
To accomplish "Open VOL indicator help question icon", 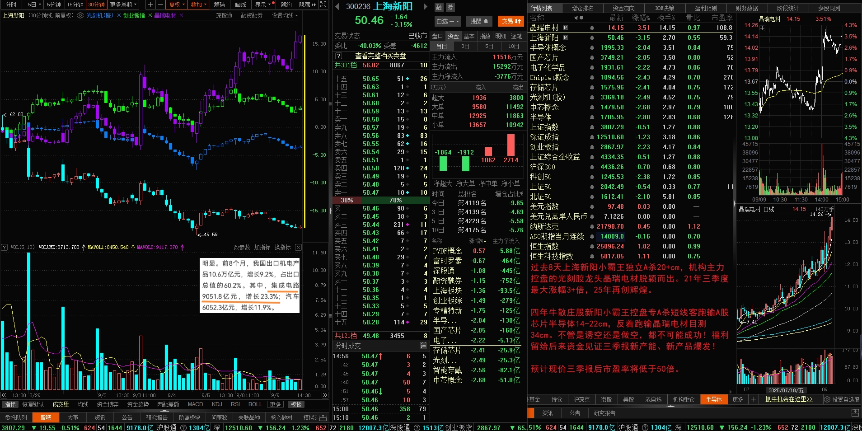I will click(x=5, y=247).
